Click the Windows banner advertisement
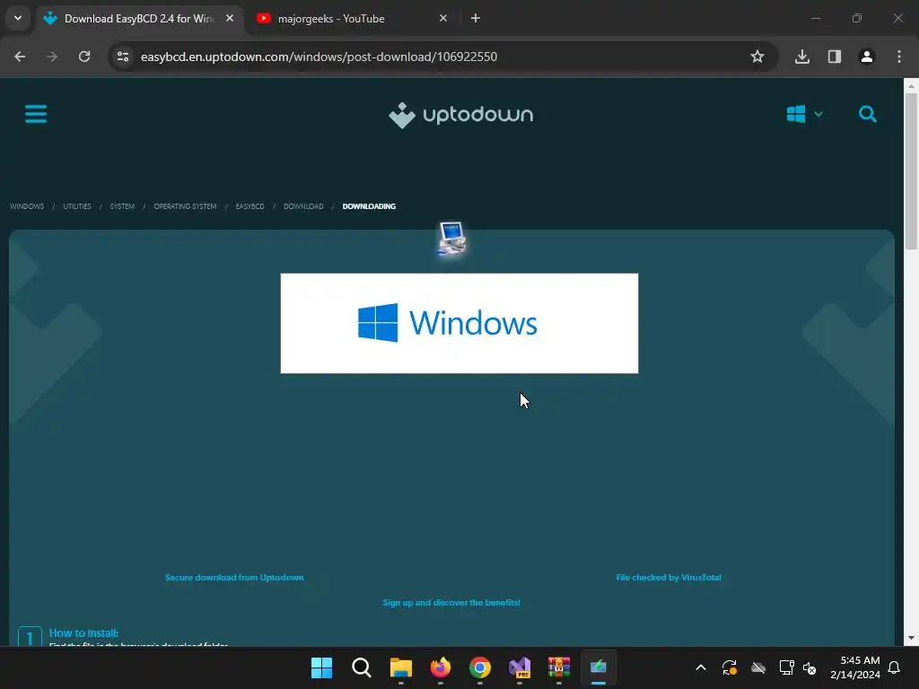The height and width of the screenshot is (689, 919). click(459, 323)
